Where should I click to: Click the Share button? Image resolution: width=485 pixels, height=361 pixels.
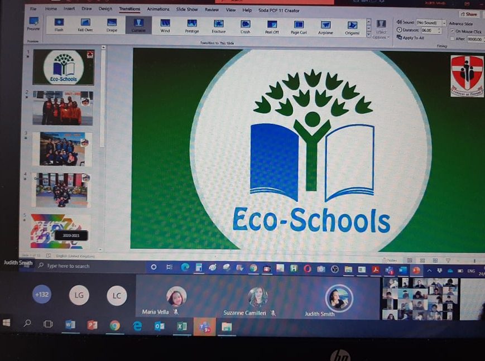tap(469, 14)
